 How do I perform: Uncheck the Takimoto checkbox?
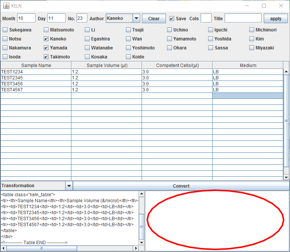46,57
